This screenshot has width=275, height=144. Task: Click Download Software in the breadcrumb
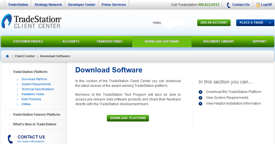tap(55, 56)
